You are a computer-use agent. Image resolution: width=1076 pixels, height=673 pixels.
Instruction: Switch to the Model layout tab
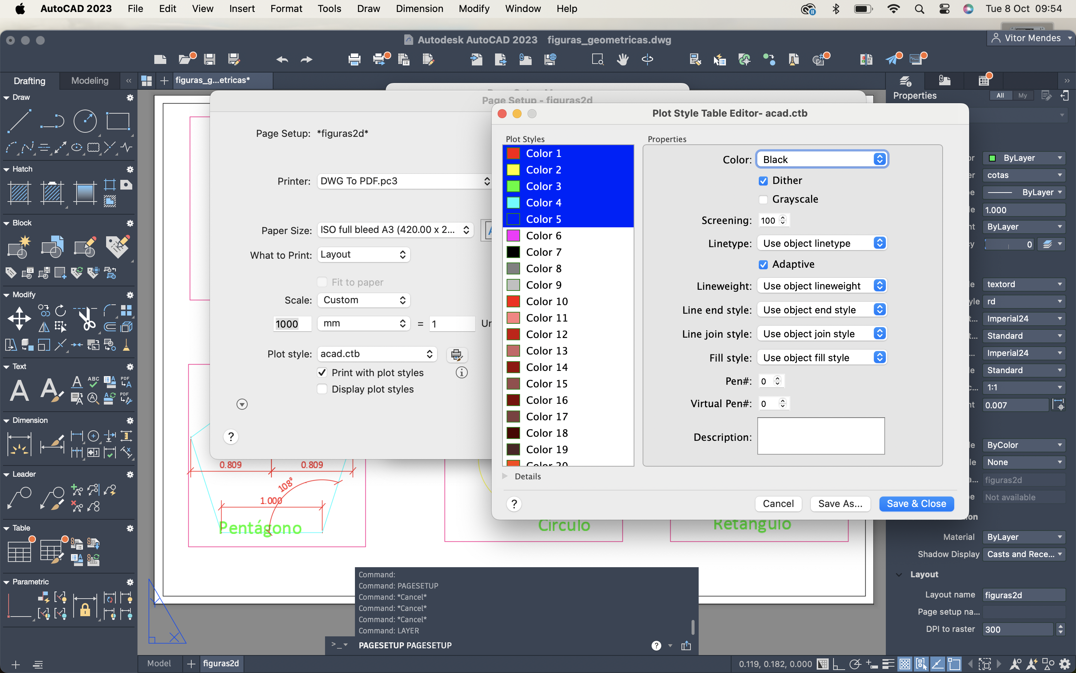pos(159,663)
